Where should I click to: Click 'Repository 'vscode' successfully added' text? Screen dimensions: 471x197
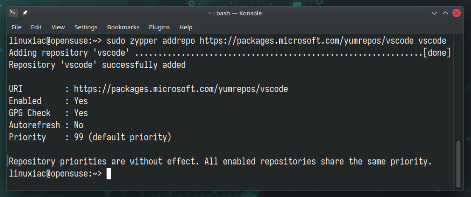tap(97, 65)
